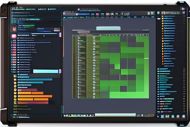Click the first pink icon in center toolbar
This screenshot has height=127, width=190.
coord(97,14)
